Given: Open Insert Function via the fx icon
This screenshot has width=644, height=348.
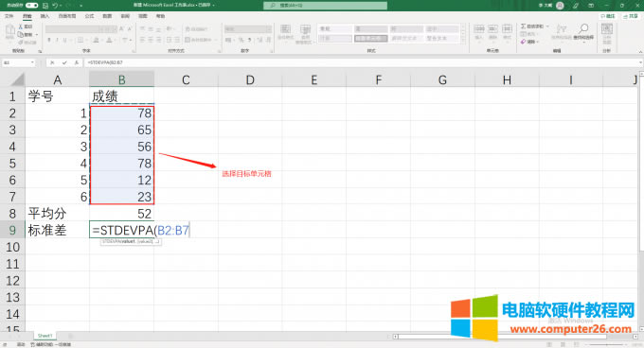Looking at the screenshot, I should (77, 62).
